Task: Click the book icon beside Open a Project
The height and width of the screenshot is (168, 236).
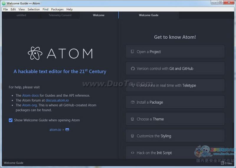Action: pyautogui.click(x=132, y=52)
